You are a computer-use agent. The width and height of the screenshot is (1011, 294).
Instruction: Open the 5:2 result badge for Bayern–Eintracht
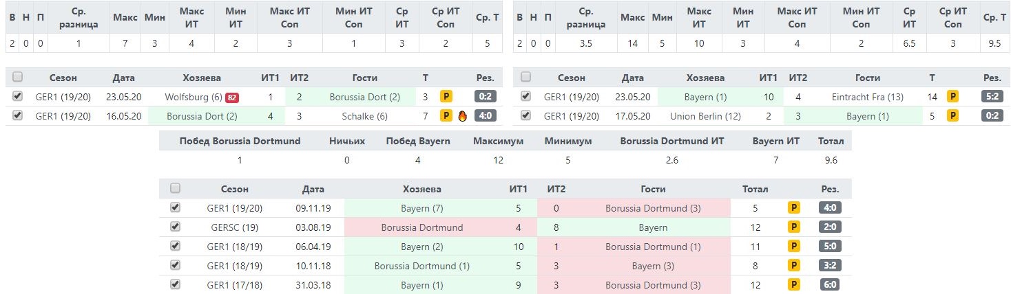coord(992,97)
